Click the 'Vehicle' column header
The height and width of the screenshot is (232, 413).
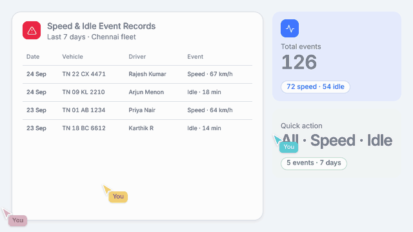click(x=72, y=57)
